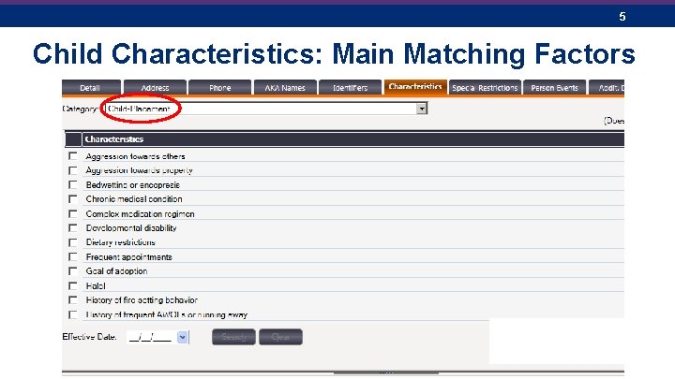The image size is (675, 379).
Task: Click the Search button
Action: point(233,337)
